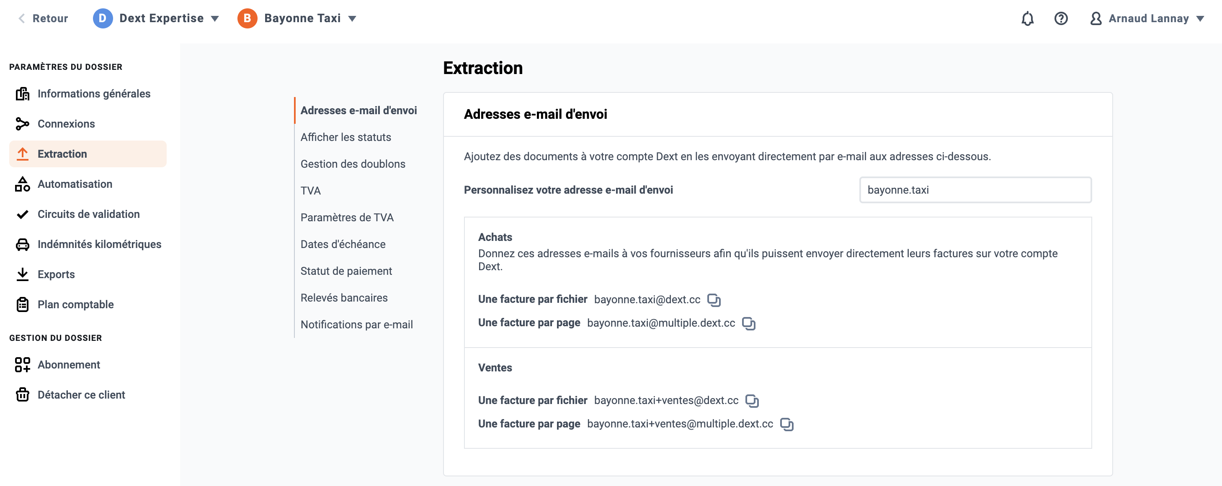Click the bayonne.taxi e-mail address field
The height and width of the screenshot is (486, 1222).
(975, 190)
